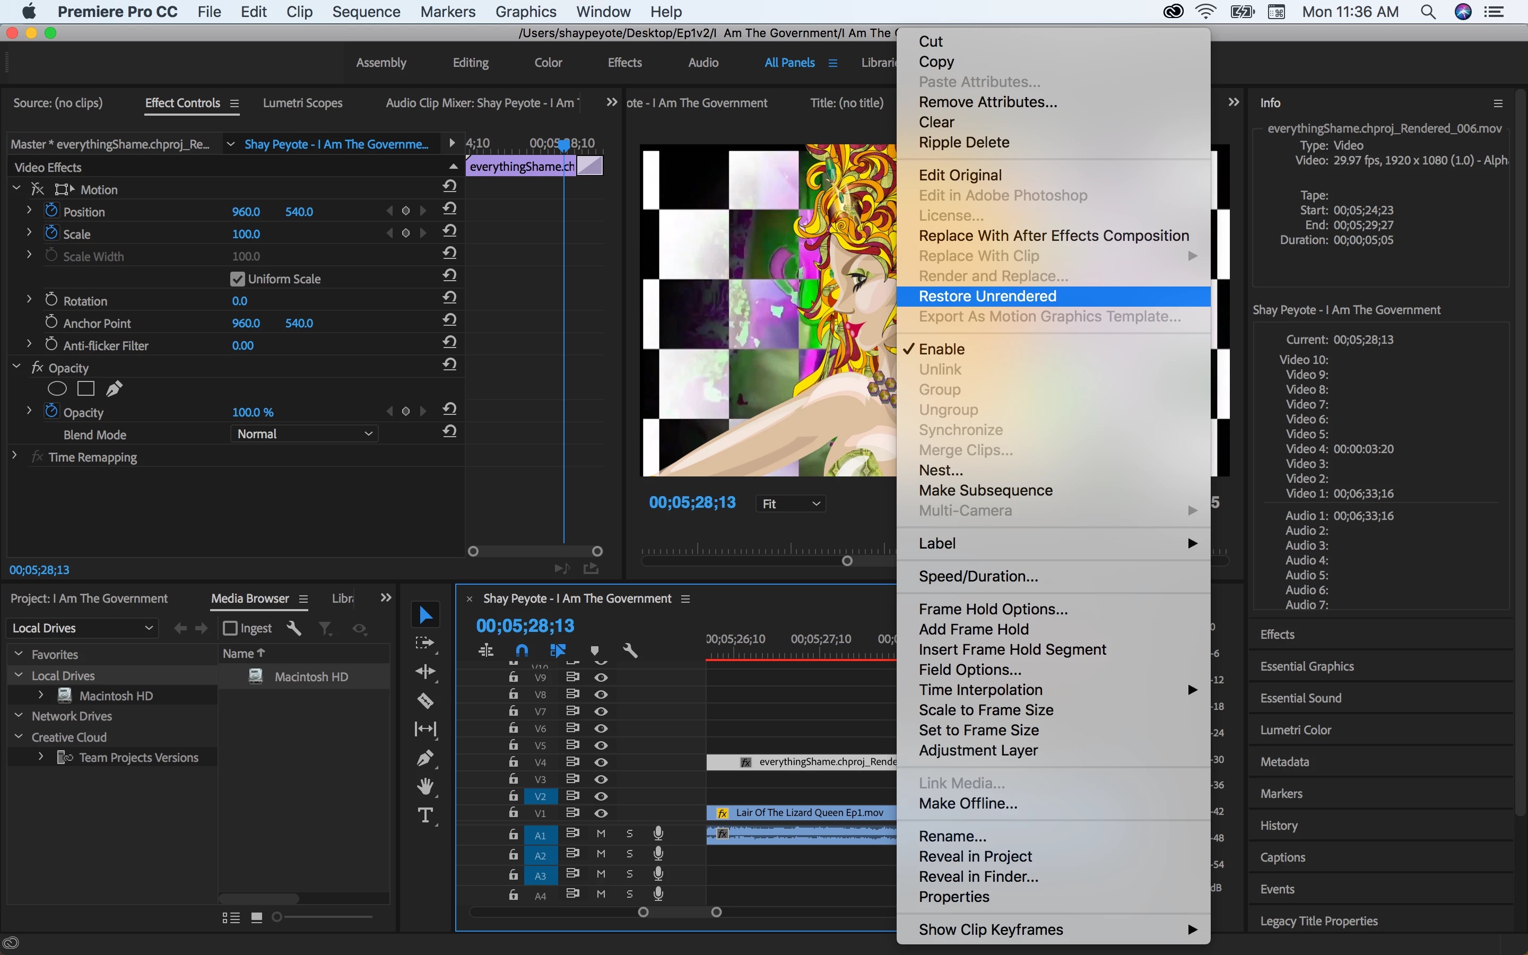Enable the Ingest checkbox

coord(230,629)
